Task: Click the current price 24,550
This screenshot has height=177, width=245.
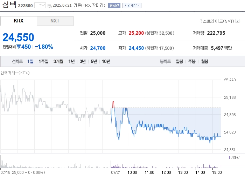Action: [x=18, y=37]
